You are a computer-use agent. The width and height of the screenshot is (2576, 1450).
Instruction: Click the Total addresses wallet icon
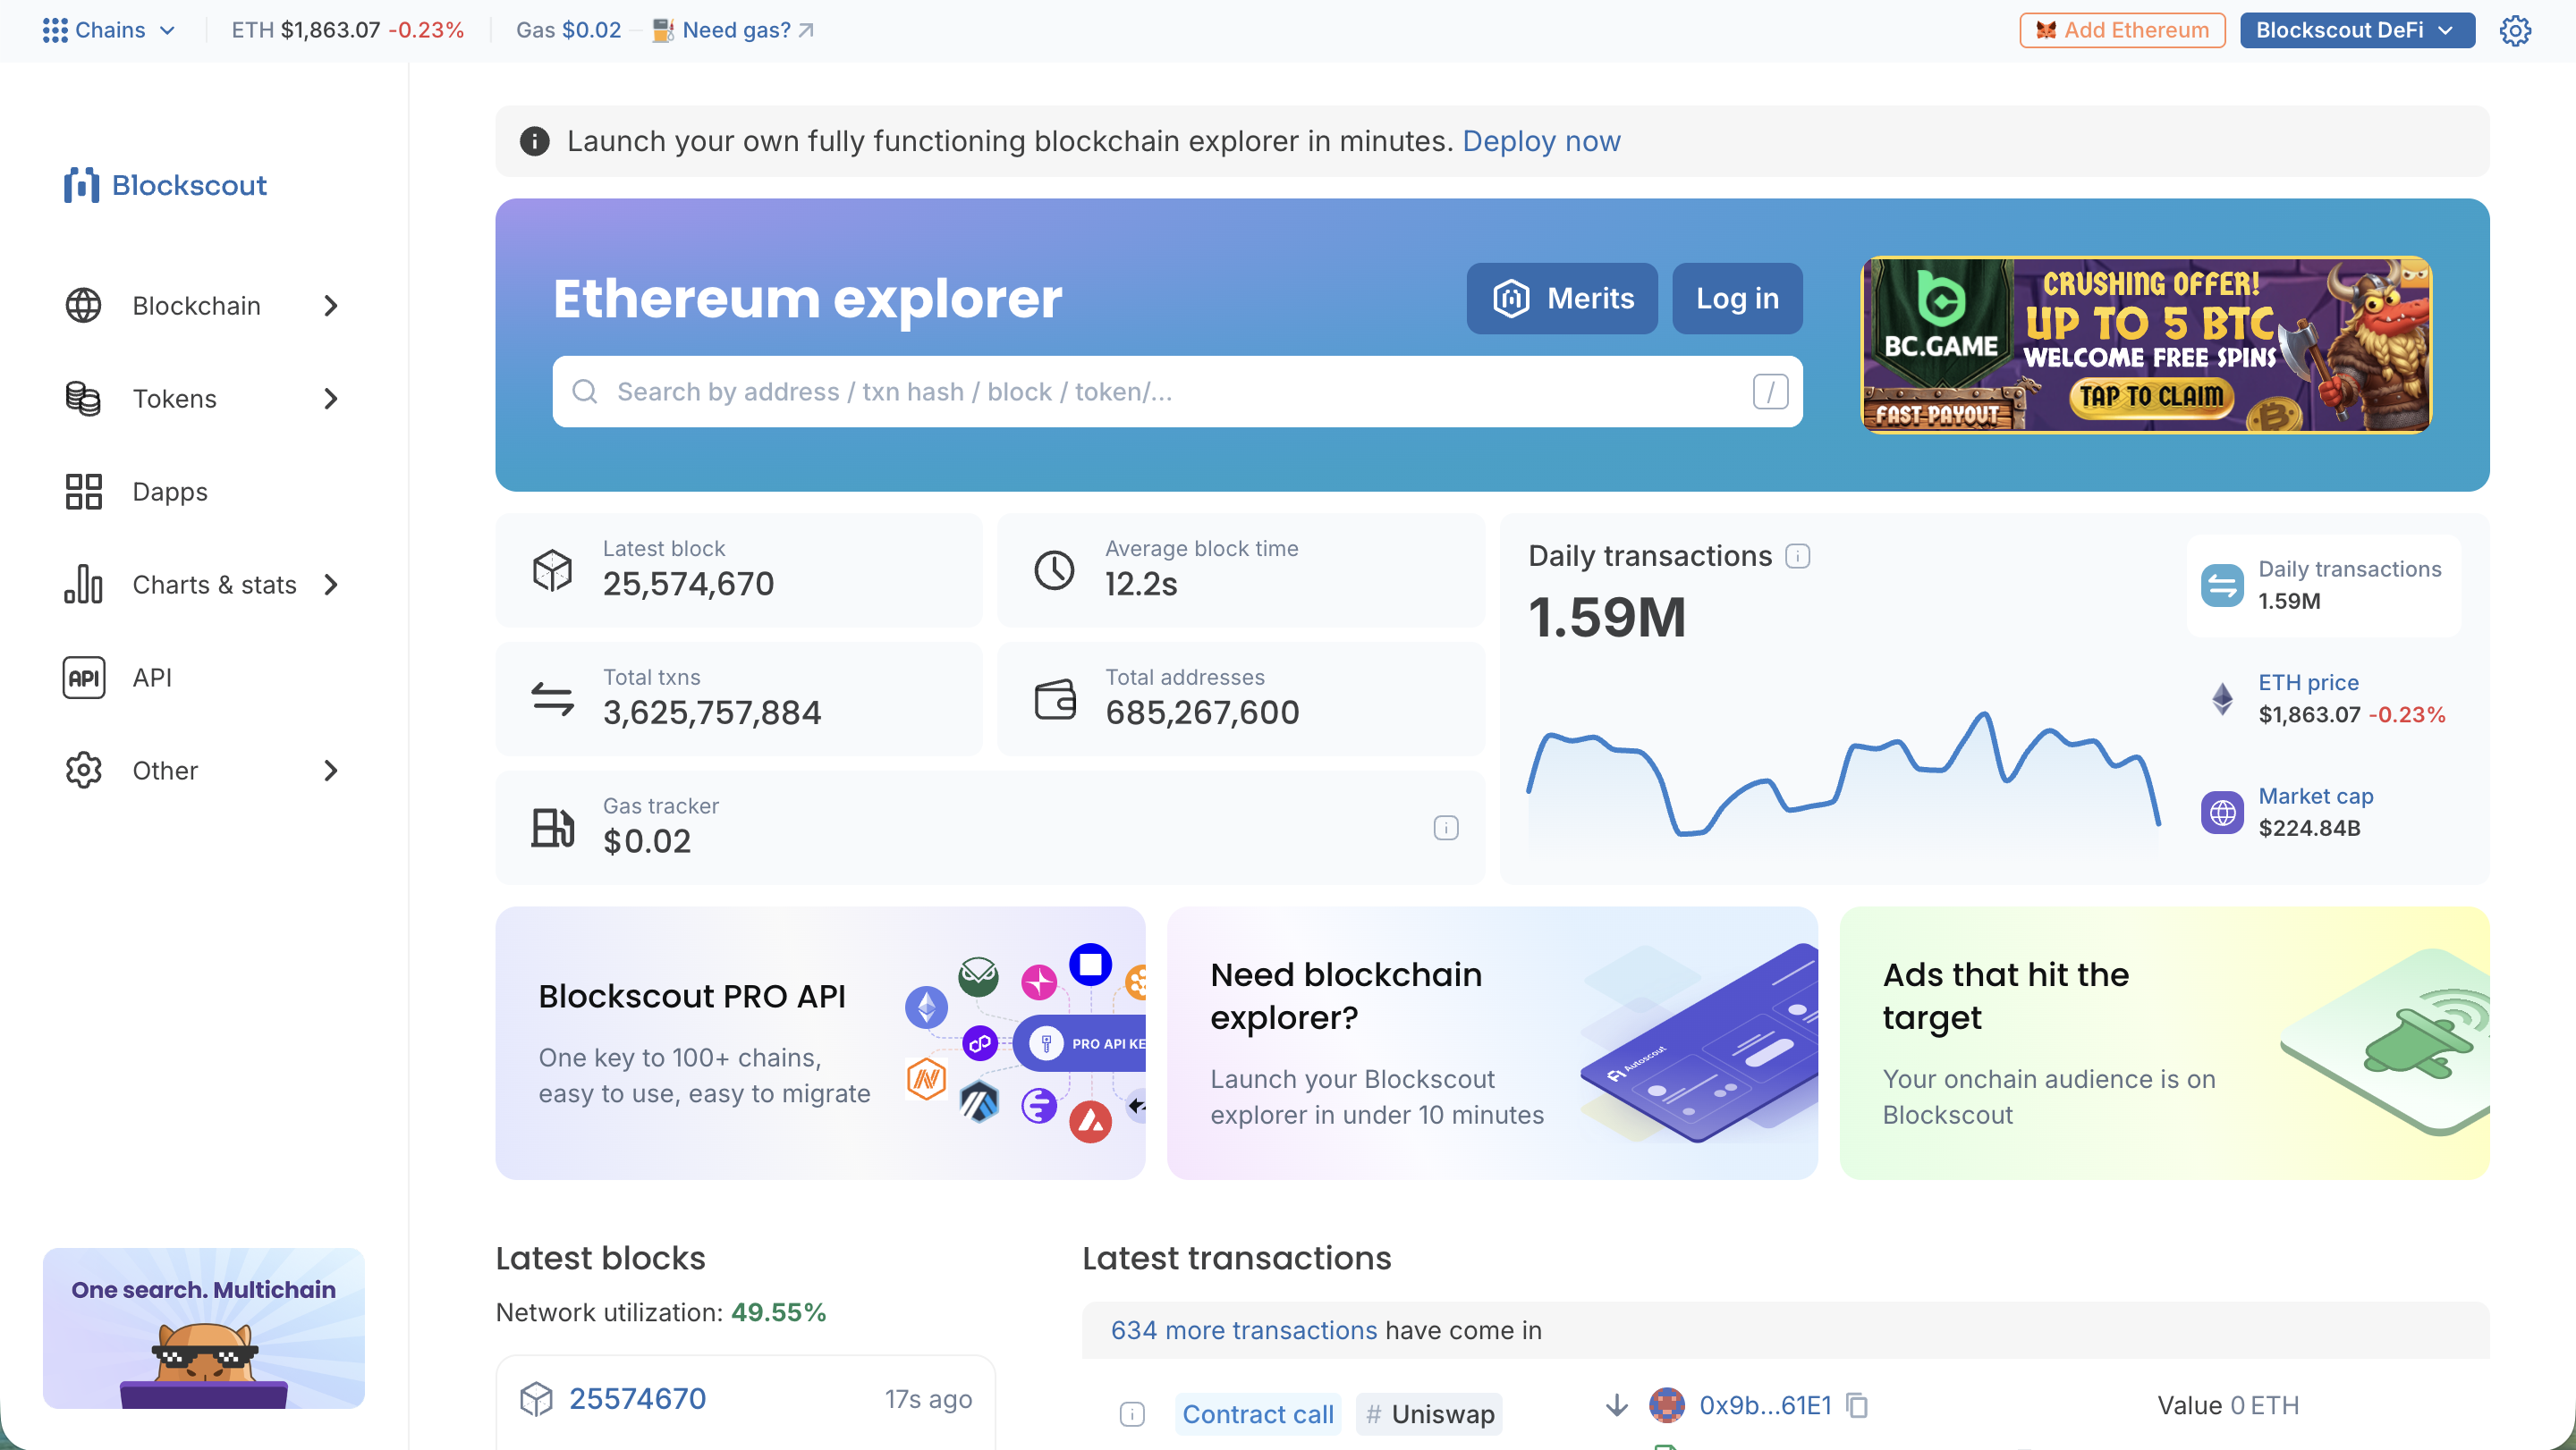1054,698
